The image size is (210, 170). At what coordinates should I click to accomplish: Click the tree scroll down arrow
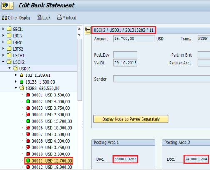coord(79,35)
